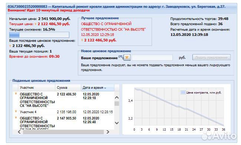Click the 2 147 905,50 sum cell
Screen dimensions: 241x145
pos(66,118)
